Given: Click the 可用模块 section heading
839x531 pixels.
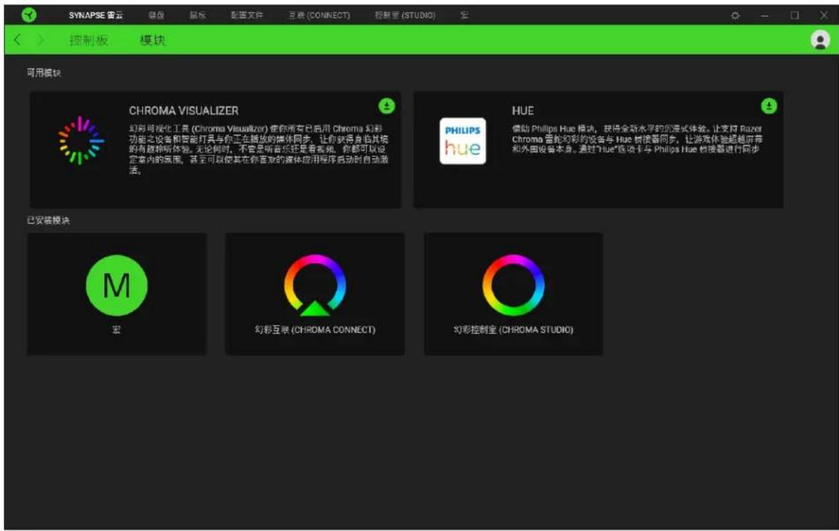Looking at the screenshot, I should tap(44, 73).
